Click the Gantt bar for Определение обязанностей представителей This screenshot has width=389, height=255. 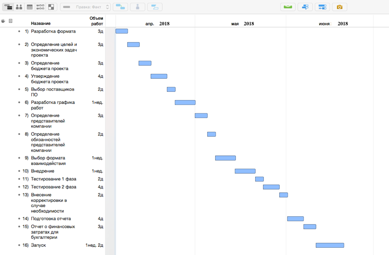pos(211,134)
